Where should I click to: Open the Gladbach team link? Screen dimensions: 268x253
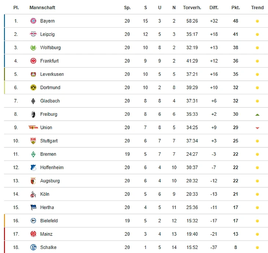point(50,101)
